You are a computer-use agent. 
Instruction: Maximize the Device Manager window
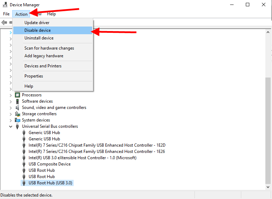[248, 5]
